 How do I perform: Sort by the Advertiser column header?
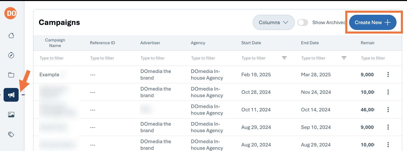coord(150,43)
